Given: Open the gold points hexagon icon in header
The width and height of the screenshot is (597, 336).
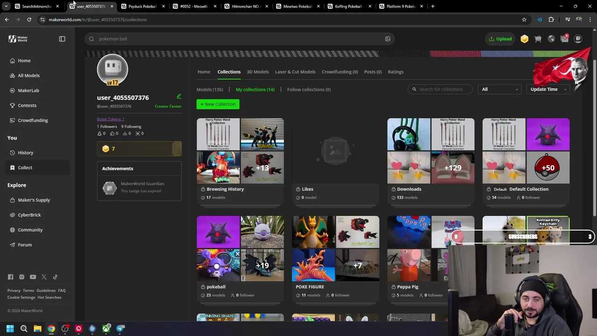Looking at the screenshot, I should (x=525, y=39).
